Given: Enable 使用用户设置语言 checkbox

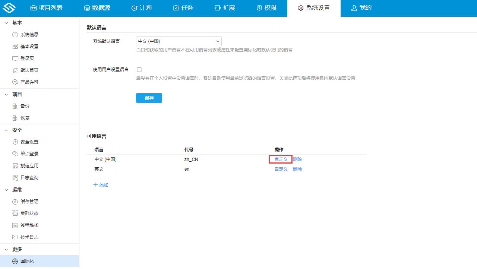Looking at the screenshot, I should (139, 70).
